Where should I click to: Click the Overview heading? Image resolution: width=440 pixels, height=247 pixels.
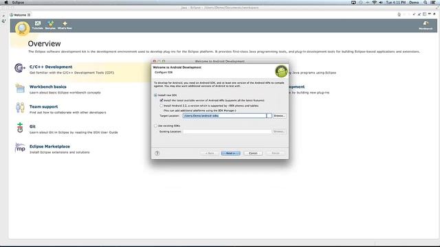(44, 44)
